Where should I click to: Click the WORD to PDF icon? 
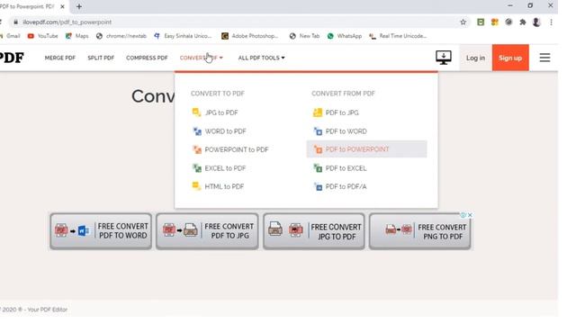197,131
